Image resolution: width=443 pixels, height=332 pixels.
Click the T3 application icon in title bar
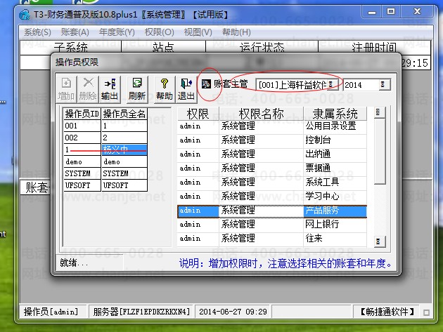click(x=25, y=14)
